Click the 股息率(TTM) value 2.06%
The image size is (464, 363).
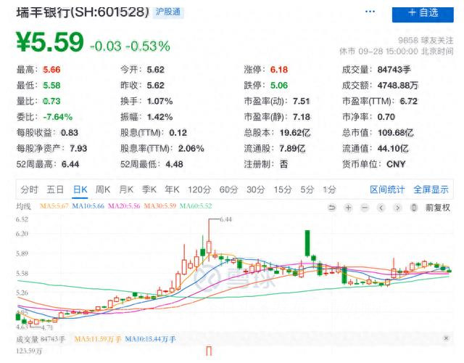tap(191, 148)
